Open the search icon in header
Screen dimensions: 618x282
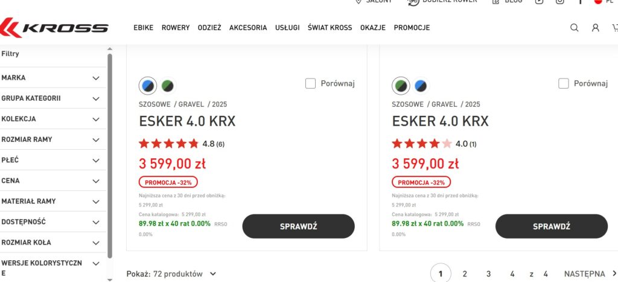click(x=575, y=28)
